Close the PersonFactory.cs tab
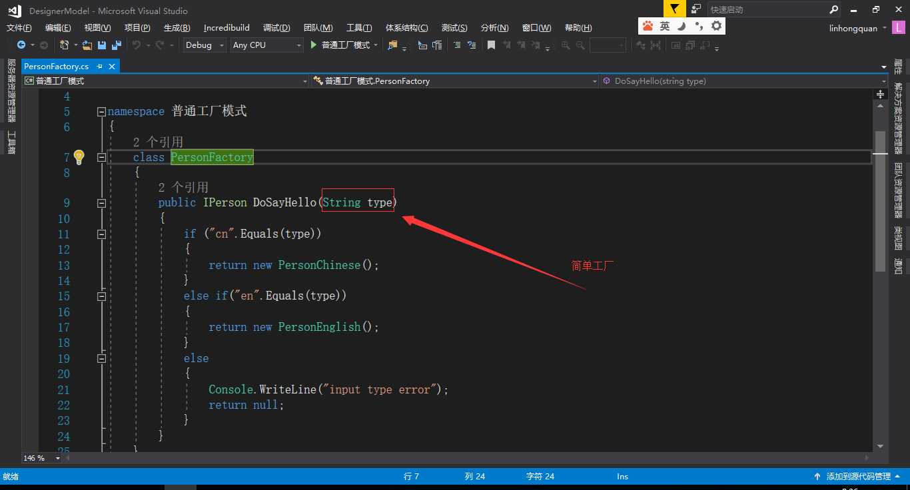 112,66
